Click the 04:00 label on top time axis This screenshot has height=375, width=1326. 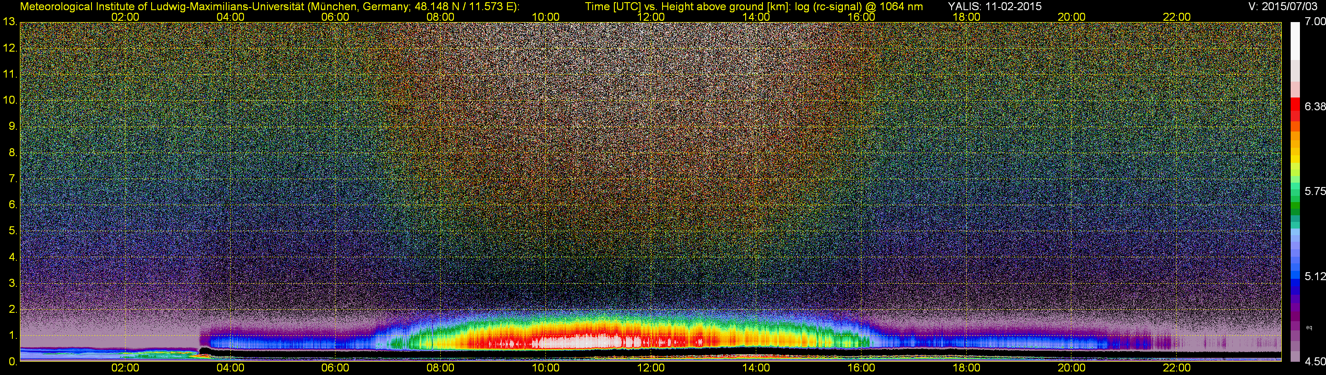tap(230, 17)
